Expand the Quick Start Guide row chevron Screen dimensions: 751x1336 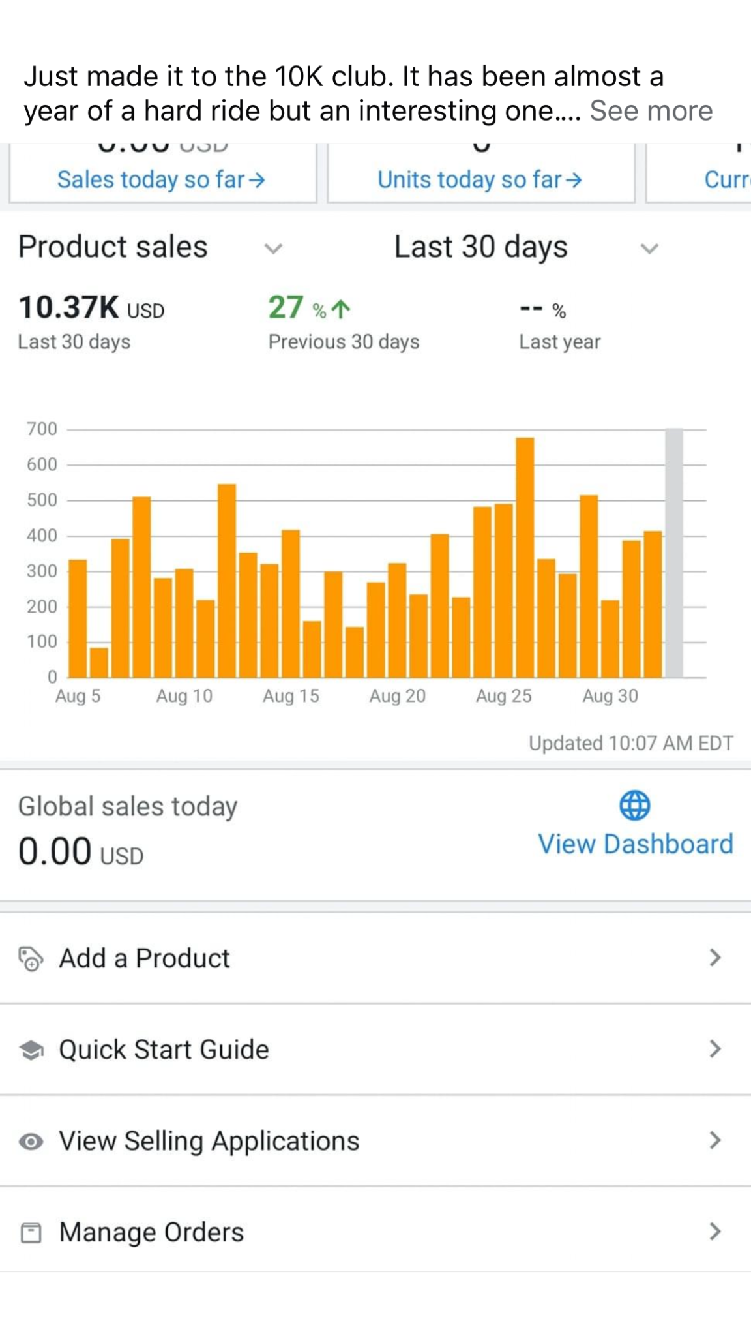point(715,1049)
